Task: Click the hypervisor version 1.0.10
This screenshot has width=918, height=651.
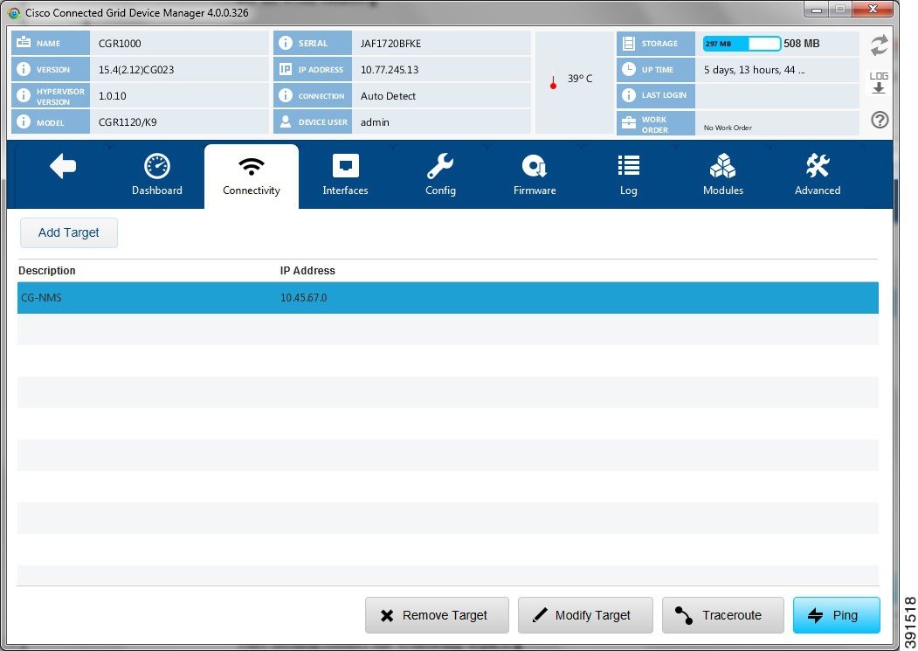Action: tap(113, 96)
